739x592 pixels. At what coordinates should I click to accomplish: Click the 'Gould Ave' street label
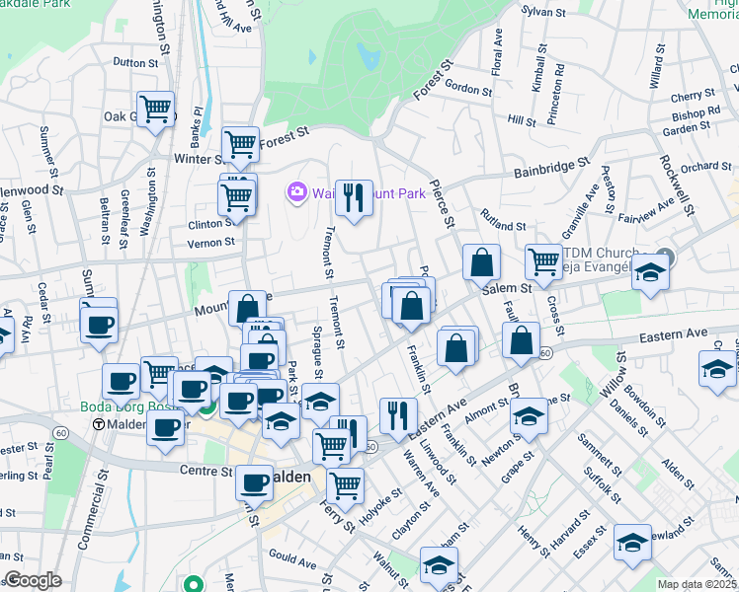pyautogui.click(x=292, y=558)
